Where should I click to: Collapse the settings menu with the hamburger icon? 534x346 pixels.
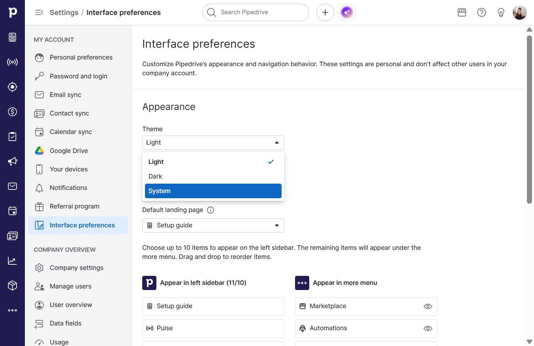click(x=39, y=12)
